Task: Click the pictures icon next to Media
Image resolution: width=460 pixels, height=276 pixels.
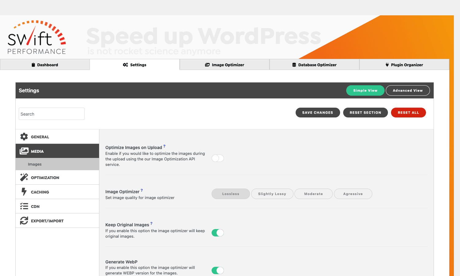Action: 24,151
